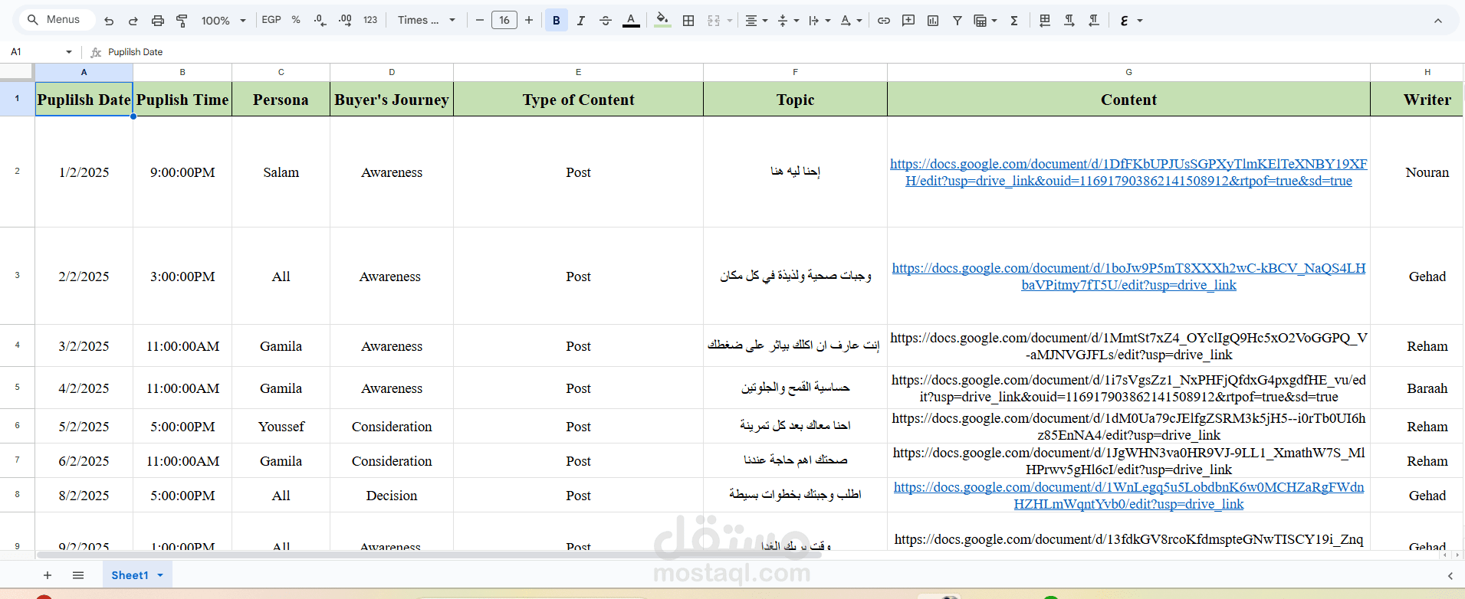Select column G header
Viewport: 1465px width, 599px height.
click(x=1128, y=72)
